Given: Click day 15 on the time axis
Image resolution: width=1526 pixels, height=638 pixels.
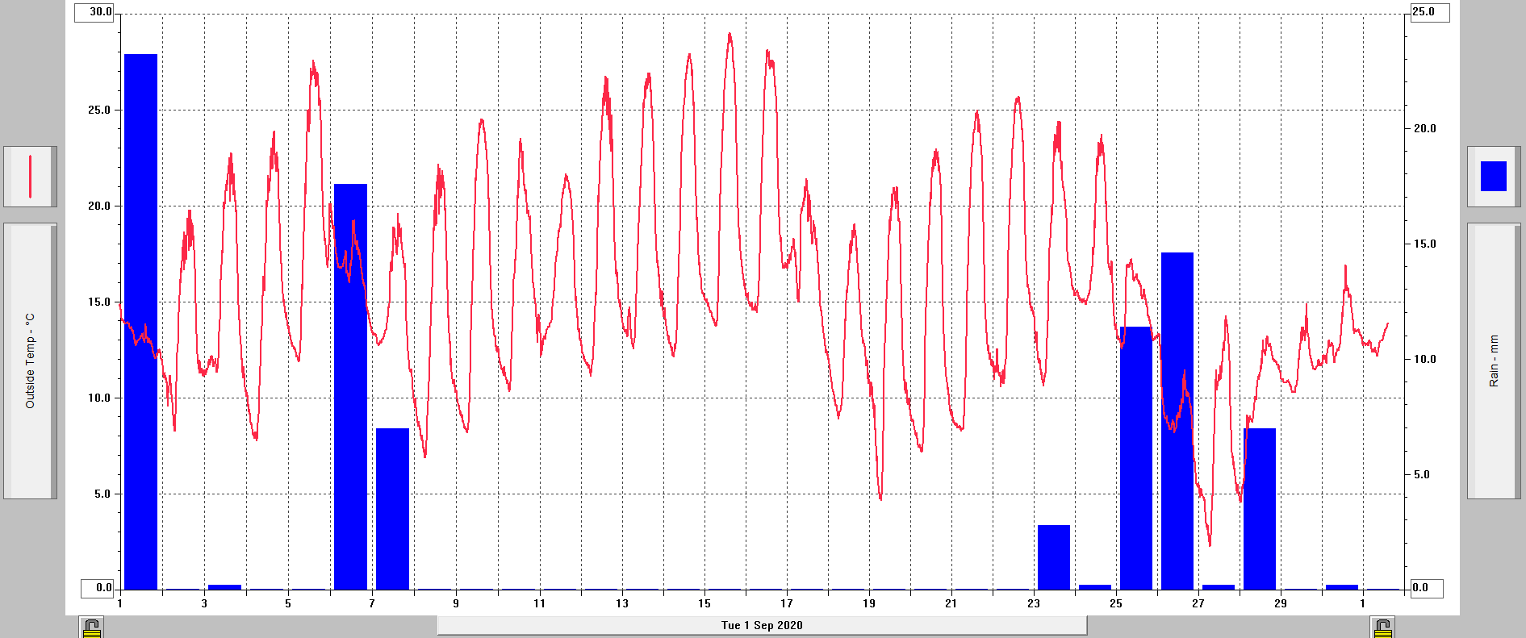Looking at the screenshot, I should pyautogui.click(x=704, y=603).
